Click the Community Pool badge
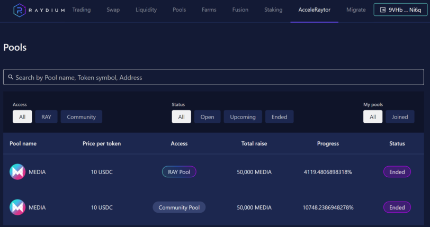 pyautogui.click(x=179, y=207)
